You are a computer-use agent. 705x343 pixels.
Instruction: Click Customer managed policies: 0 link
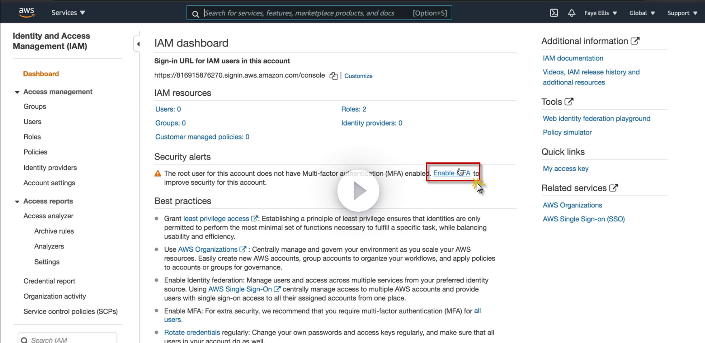tap(202, 137)
